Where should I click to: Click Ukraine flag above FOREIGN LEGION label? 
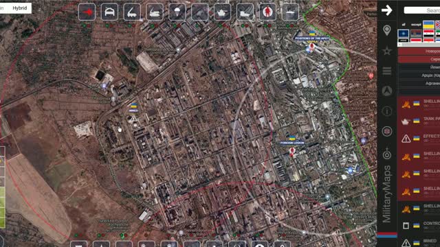292,138
